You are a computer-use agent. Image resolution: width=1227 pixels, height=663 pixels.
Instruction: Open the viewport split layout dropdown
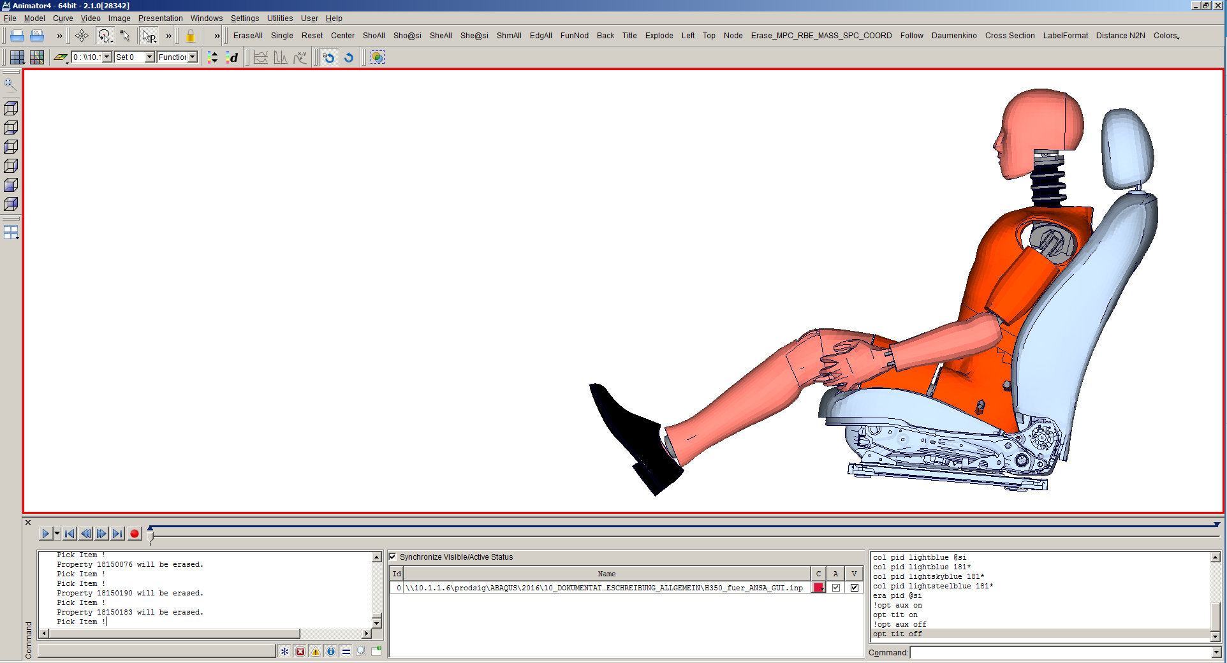pyautogui.click(x=11, y=233)
